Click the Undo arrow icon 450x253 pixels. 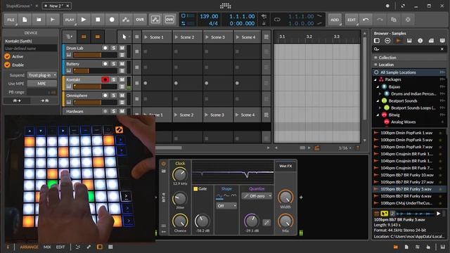tap(366, 20)
